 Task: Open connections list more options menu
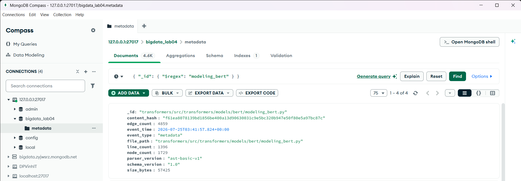pyautogui.click(x=94, y=72)
